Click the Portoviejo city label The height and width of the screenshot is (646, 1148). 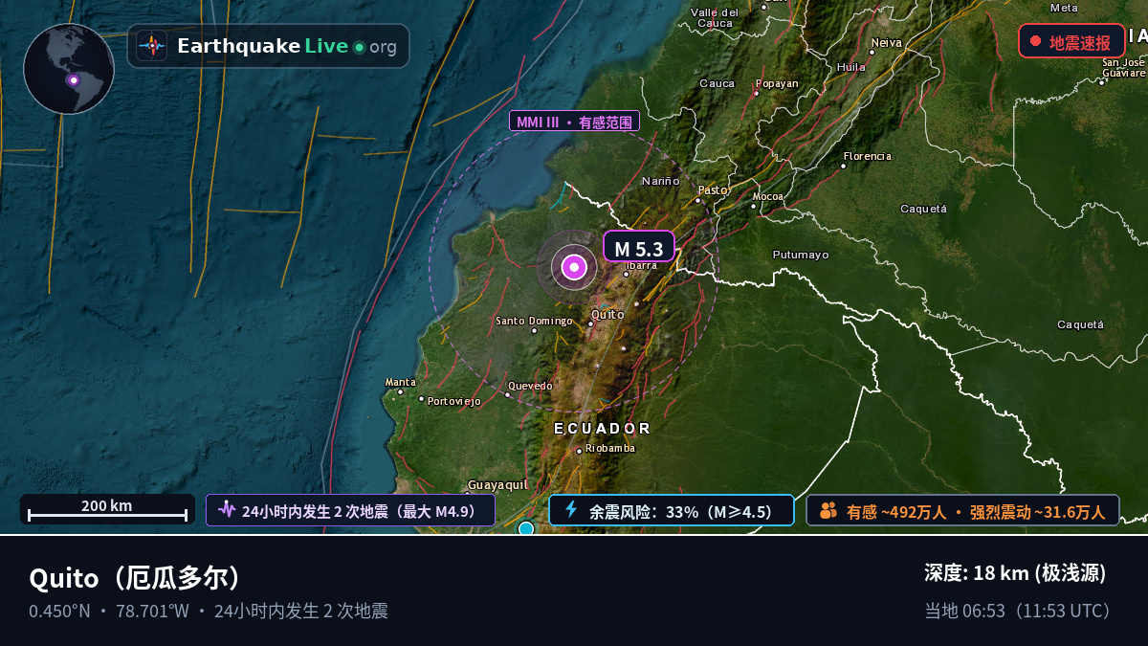(454, 401)
